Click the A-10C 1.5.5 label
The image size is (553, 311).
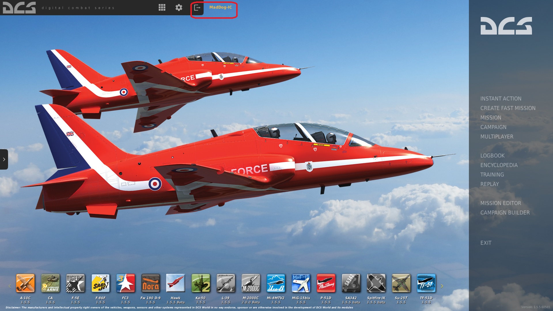pos(25,300)
